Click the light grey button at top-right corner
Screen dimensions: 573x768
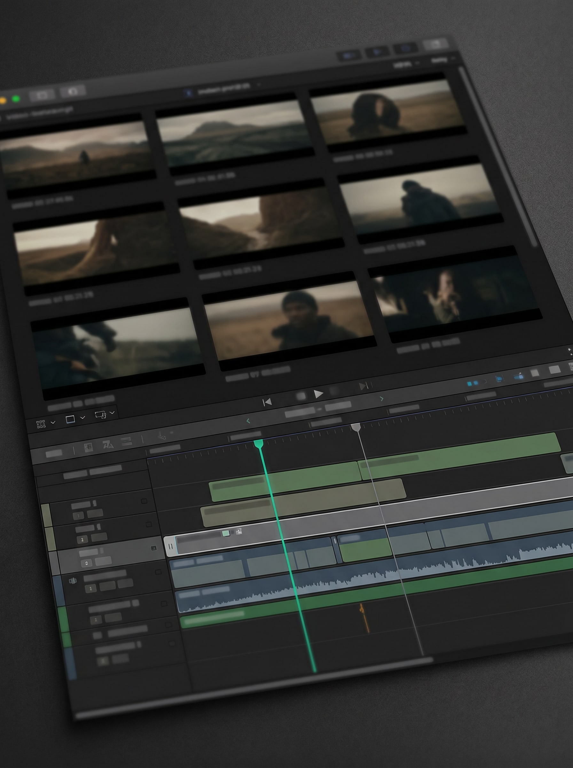(x=436, y=44)
